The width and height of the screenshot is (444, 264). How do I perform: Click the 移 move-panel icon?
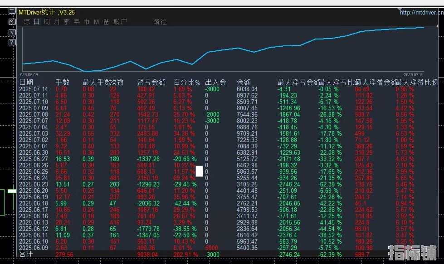12,21
